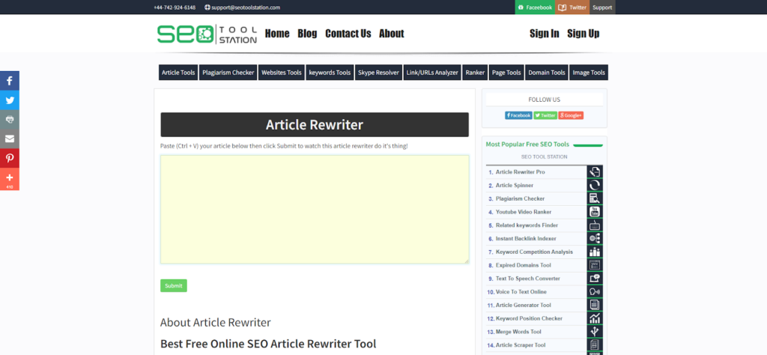This screenshot has height=355, width=767.
Task: Click the Text To Speech Converter icon
Action: click(595, 279)
